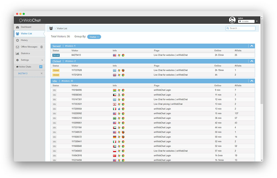
Task: Click the Brazil flag for visitor 110855312
Action: tap(114, 118)
